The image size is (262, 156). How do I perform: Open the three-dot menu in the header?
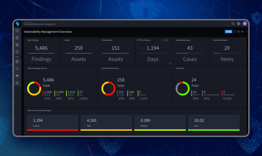coord(246,32)
